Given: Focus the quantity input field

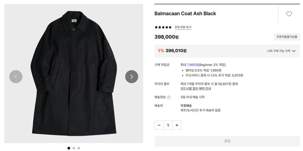Looking at the screenshot, I should [x=168, y=125].
